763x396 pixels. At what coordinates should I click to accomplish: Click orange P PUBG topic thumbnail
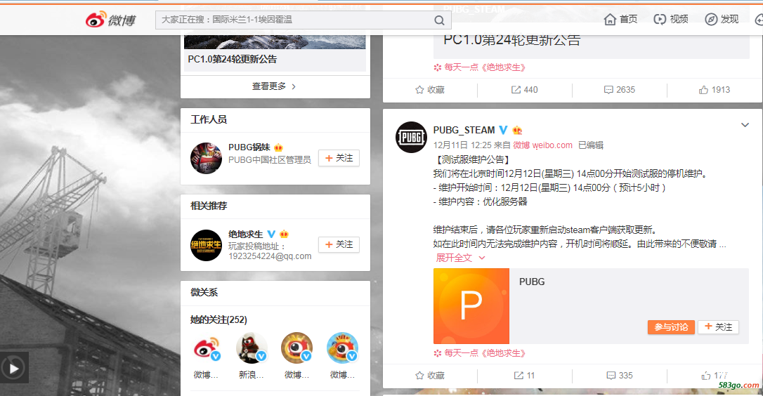471,306
